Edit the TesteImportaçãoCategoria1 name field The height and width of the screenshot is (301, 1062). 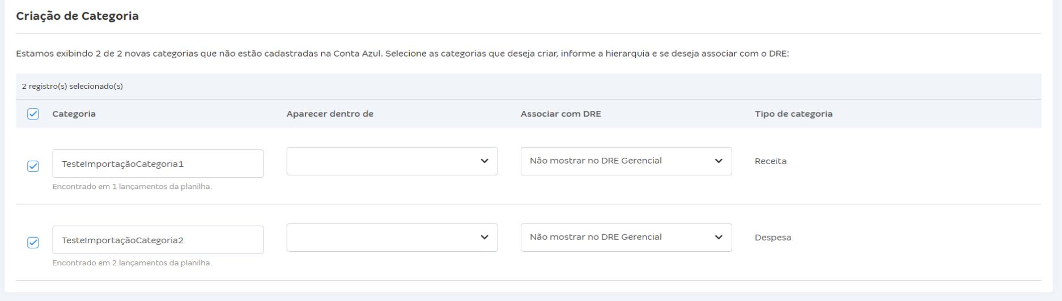point(158,164)
